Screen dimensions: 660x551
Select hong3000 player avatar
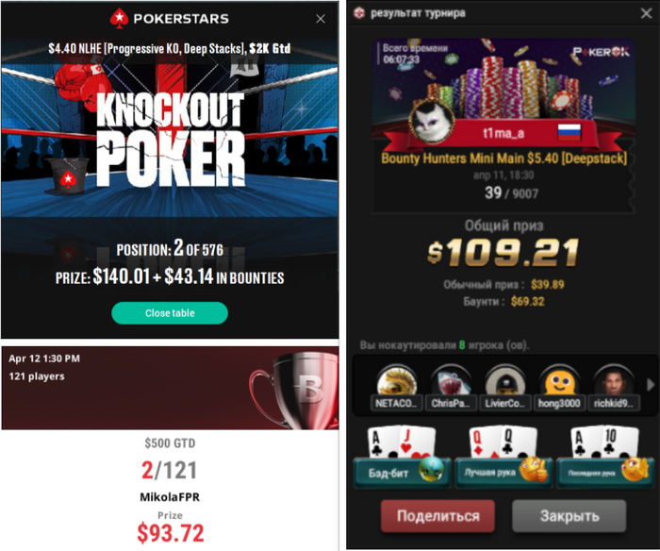(559, 382)
